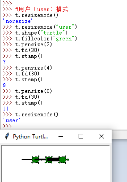Close the Python Turtle window
The width and height of the screenshot is (127, 182).
coord(101,136)
